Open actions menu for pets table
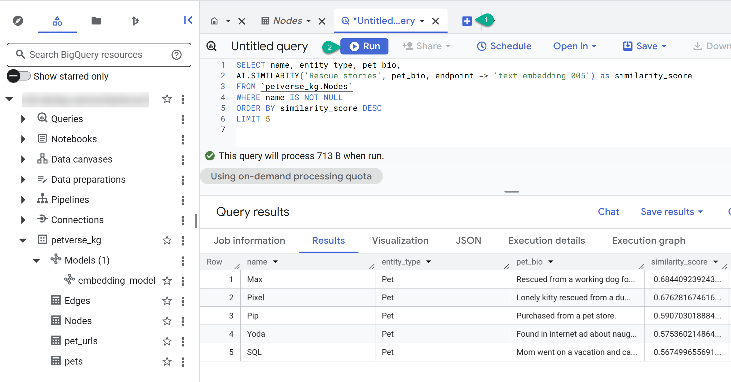Viewport: 731px width, 382px height. click(x=183, y=361)
